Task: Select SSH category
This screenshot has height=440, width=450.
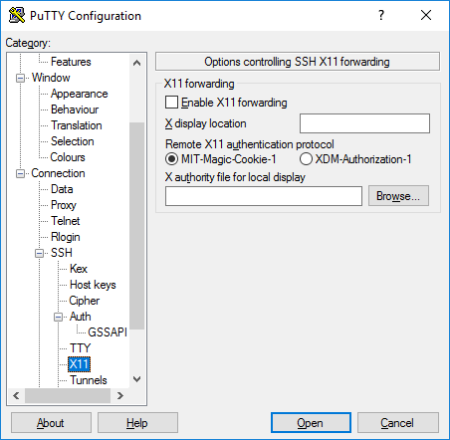Action: (62, 253)
